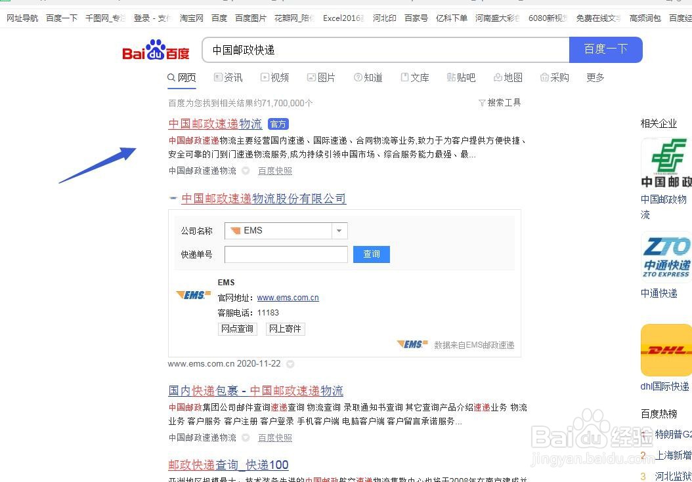Open the 中国邮政物流 related company link

[663, 207]
